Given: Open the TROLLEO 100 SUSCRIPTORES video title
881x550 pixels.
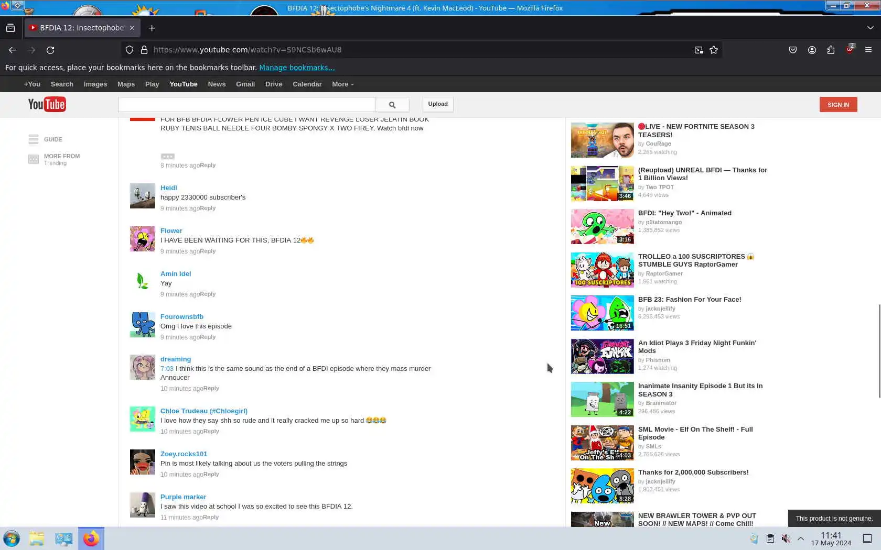Looking at the screenshot, I should click(696, 260).
